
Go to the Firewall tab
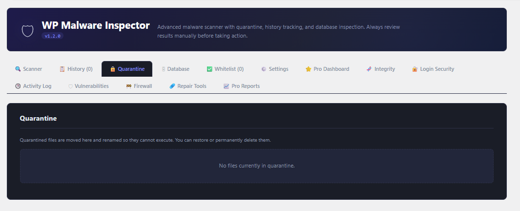pos(143,86)
